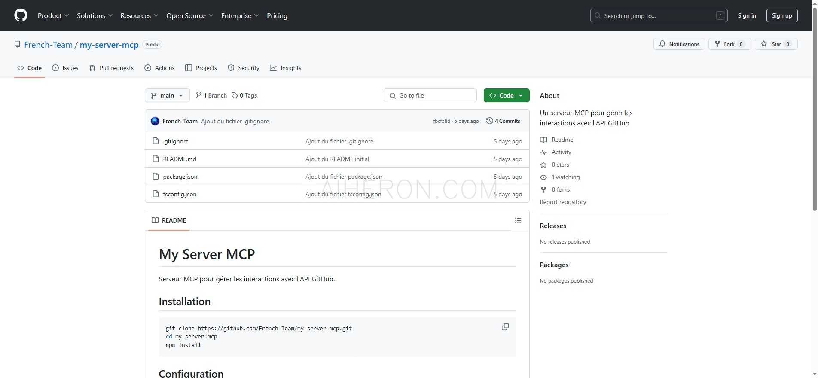Click the Go to file field
This screenshot has height=378, width=818.
(430, 95)
